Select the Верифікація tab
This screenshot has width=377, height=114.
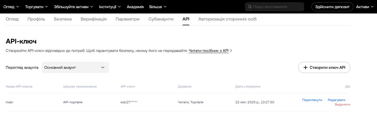pyautogui.click(x=93, y=19)
